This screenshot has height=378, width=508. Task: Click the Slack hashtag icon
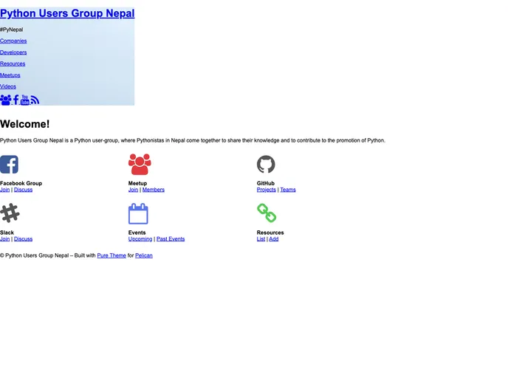pos(10,213)
